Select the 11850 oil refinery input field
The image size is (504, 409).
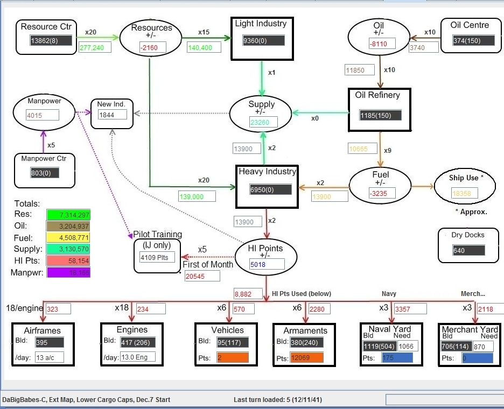(360, 70)
